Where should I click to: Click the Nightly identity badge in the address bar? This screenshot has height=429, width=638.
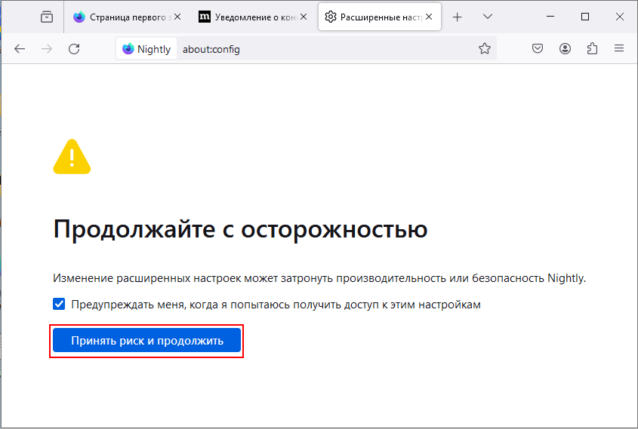tap(146, 49)
